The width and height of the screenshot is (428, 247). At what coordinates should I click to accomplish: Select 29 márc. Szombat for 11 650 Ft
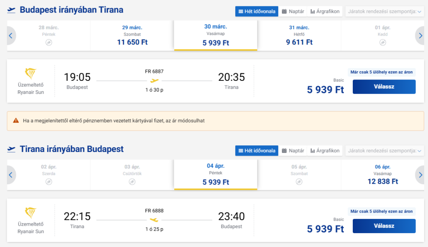132,36
